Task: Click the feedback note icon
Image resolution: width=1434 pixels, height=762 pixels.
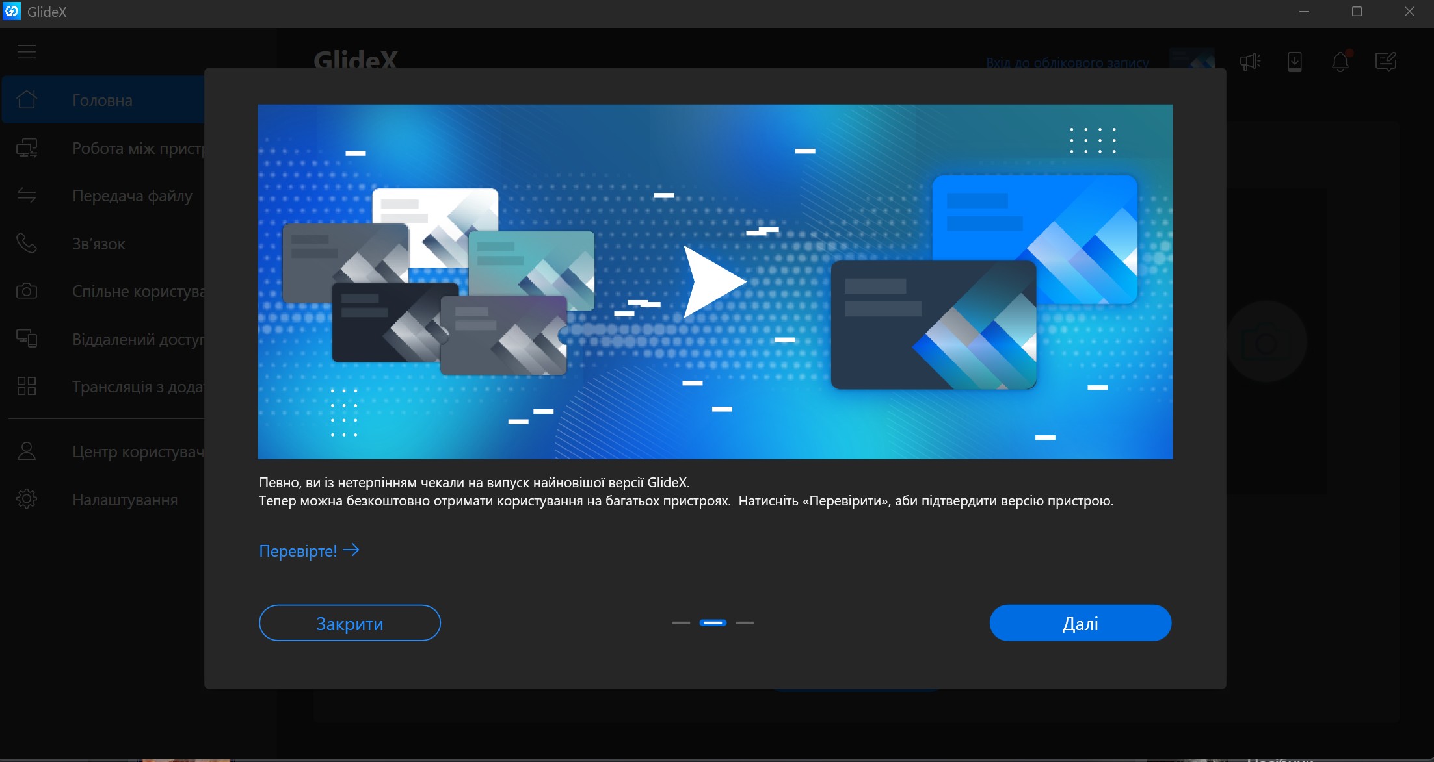Action: point(1386,62)
